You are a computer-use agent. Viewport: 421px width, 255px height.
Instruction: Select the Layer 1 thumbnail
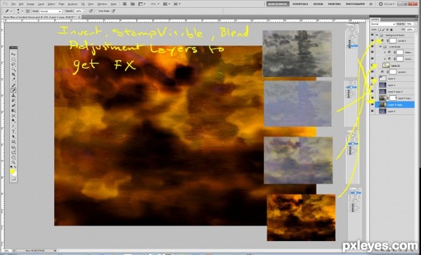click(382, 85)
